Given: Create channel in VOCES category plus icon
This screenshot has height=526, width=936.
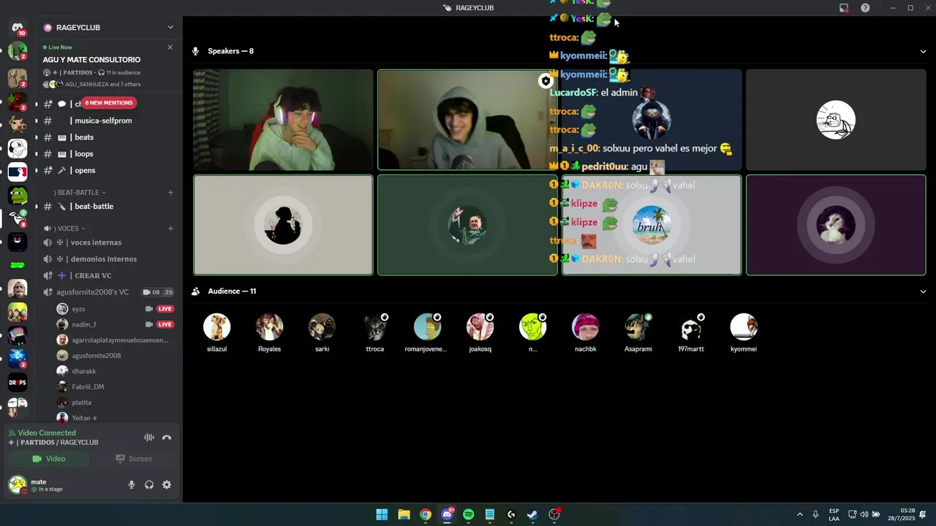Looking at the screenshot, I should click(x=170, y=229).
